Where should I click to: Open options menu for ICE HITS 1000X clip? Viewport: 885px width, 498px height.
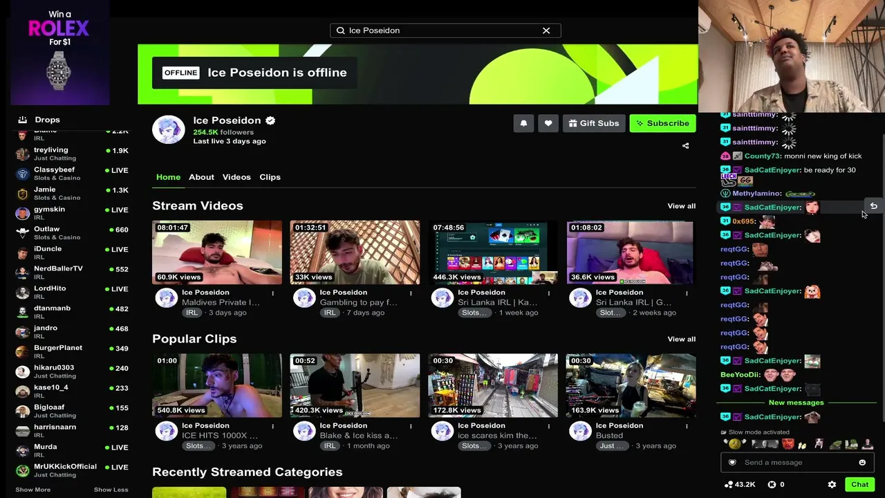272,427
